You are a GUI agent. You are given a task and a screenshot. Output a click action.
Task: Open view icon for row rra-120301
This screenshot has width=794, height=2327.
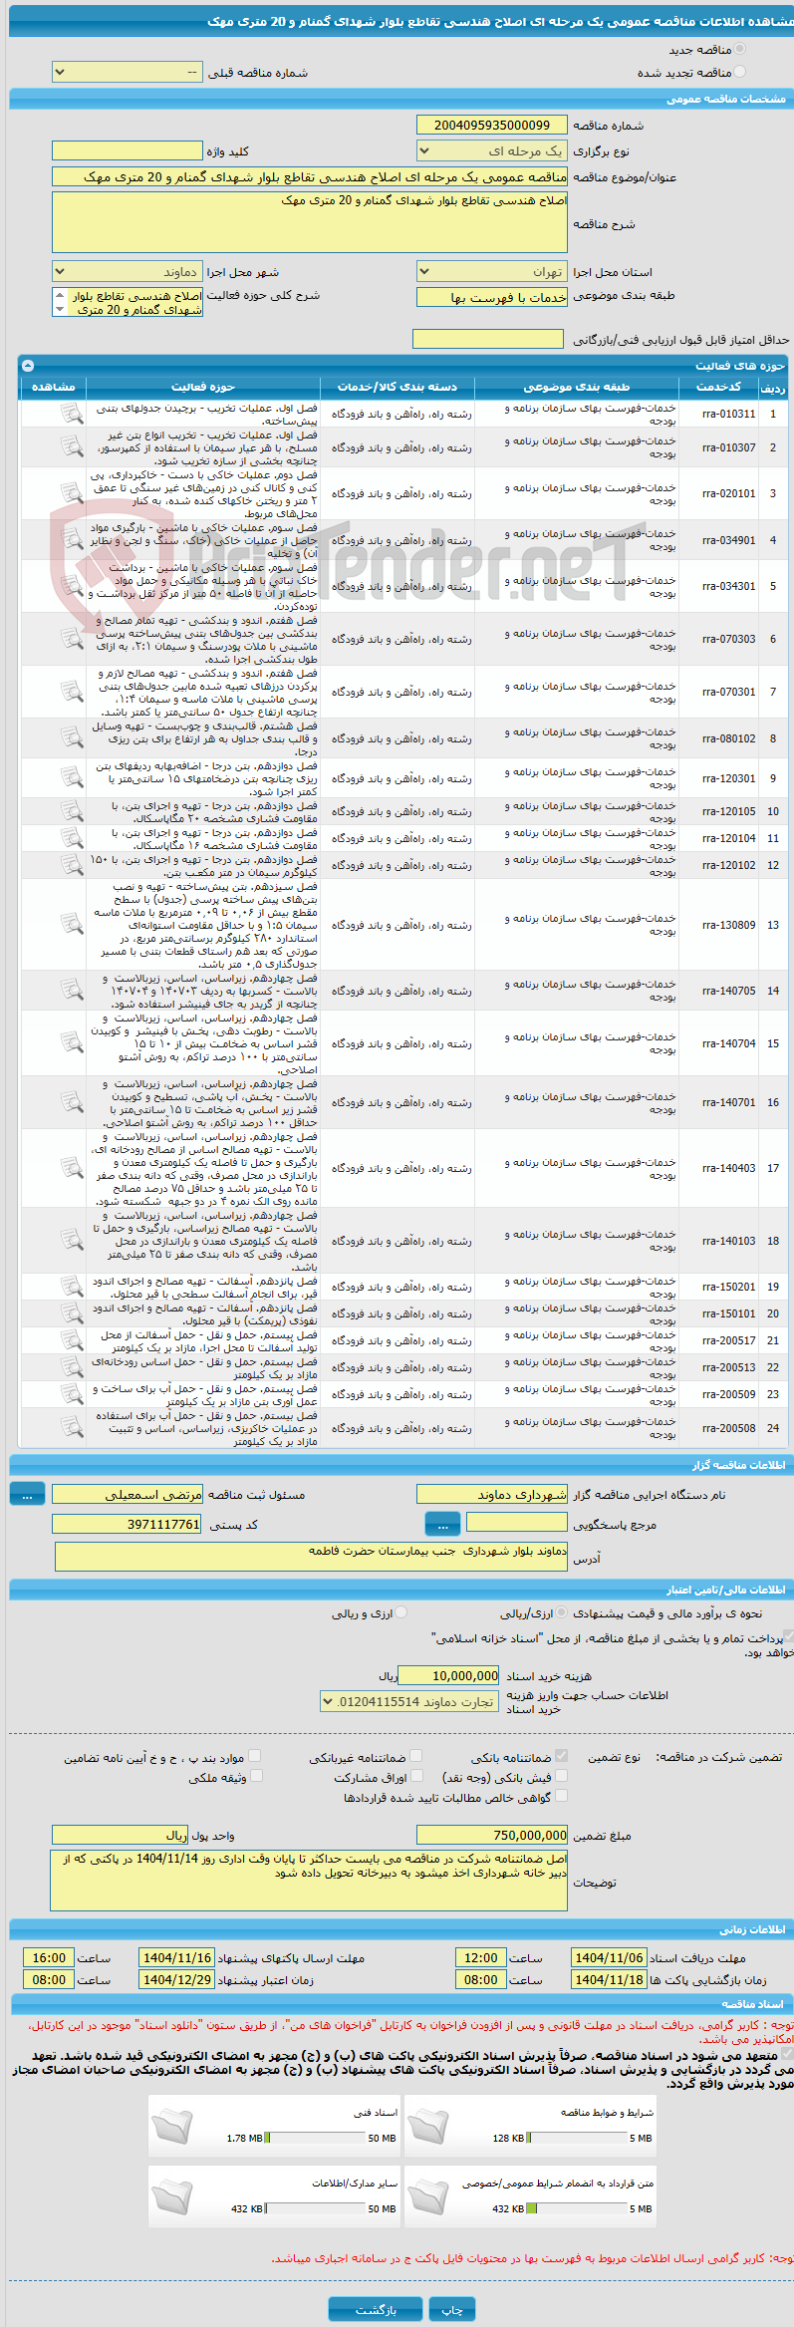pyautogui.click(x=72, y=778)
